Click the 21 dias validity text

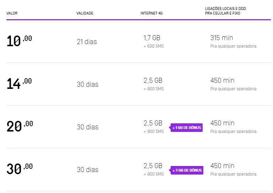pyautogui.click(x=87, y=42)
